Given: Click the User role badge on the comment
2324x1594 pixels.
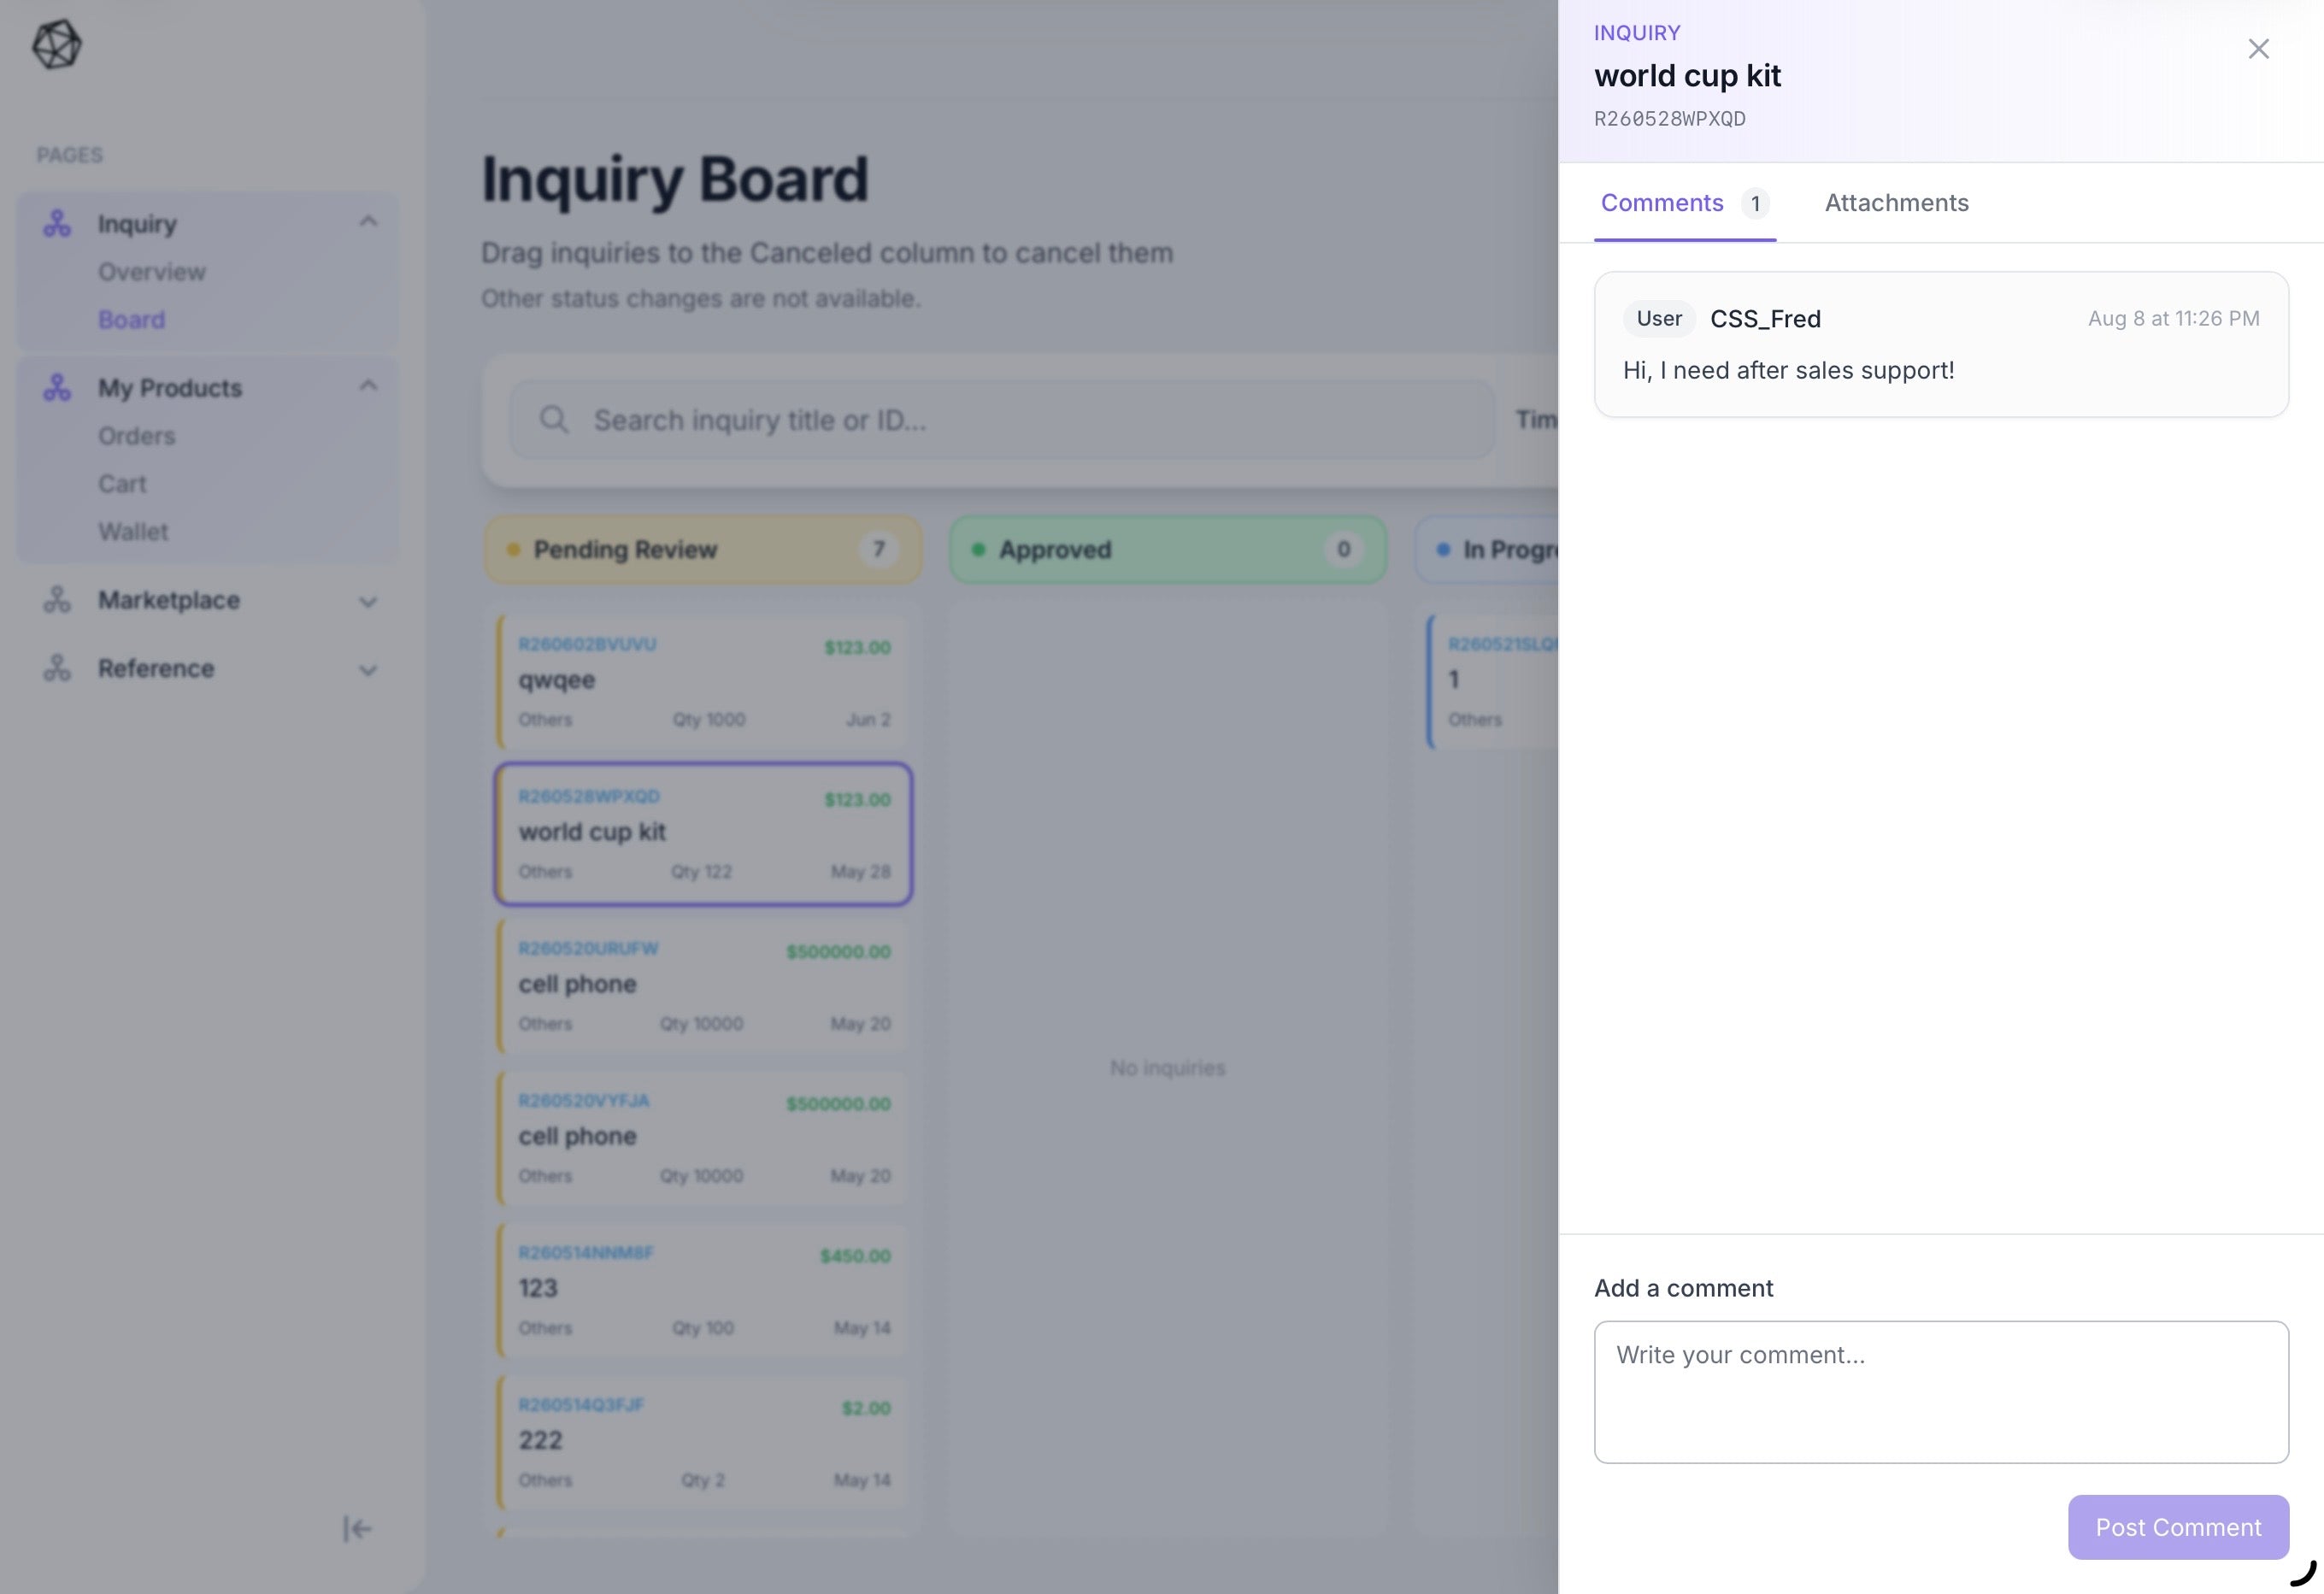Looking at the screenshot, I should click(1659, 318).
